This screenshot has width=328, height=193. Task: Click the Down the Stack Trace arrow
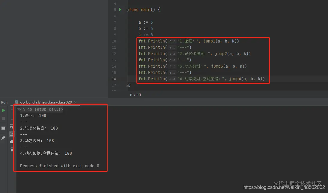pos(12,118)
